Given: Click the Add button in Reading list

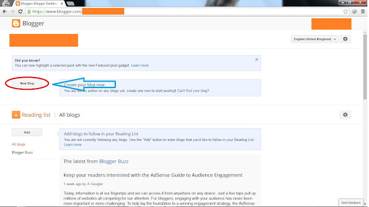Looking at the screenshot, I should (x=27, y=132).
